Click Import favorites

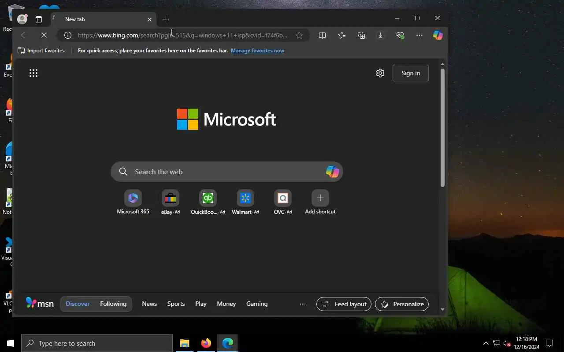click(x=41, y=51)
